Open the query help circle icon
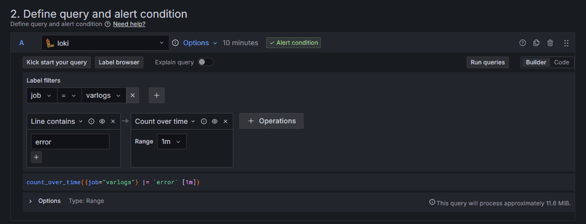This screenshot has height=224, width=586. (x=523, y=43)
